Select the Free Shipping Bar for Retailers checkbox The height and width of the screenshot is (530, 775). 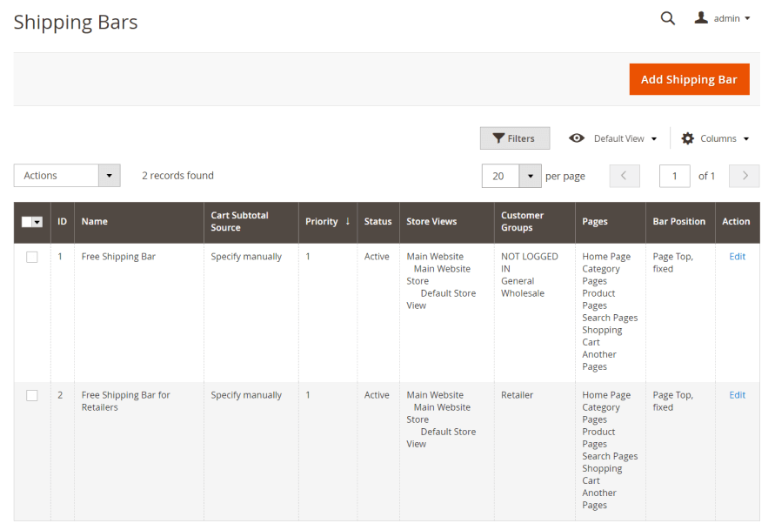click(32, 395)
